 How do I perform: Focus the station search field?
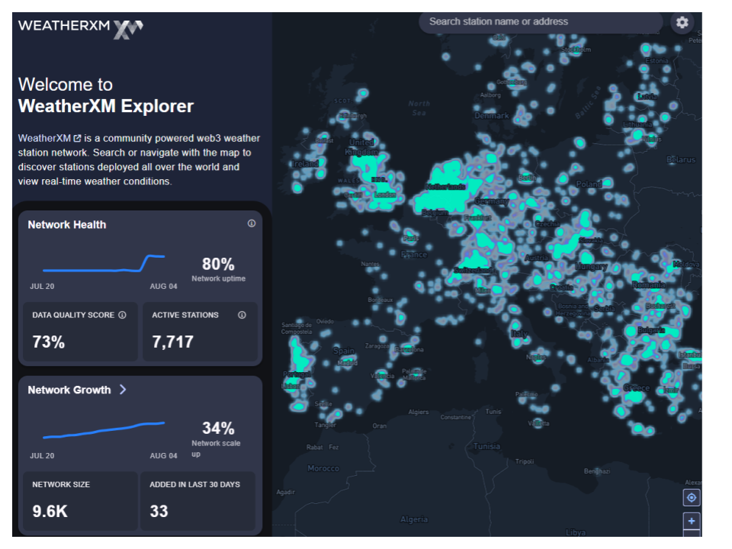(541, 22)
